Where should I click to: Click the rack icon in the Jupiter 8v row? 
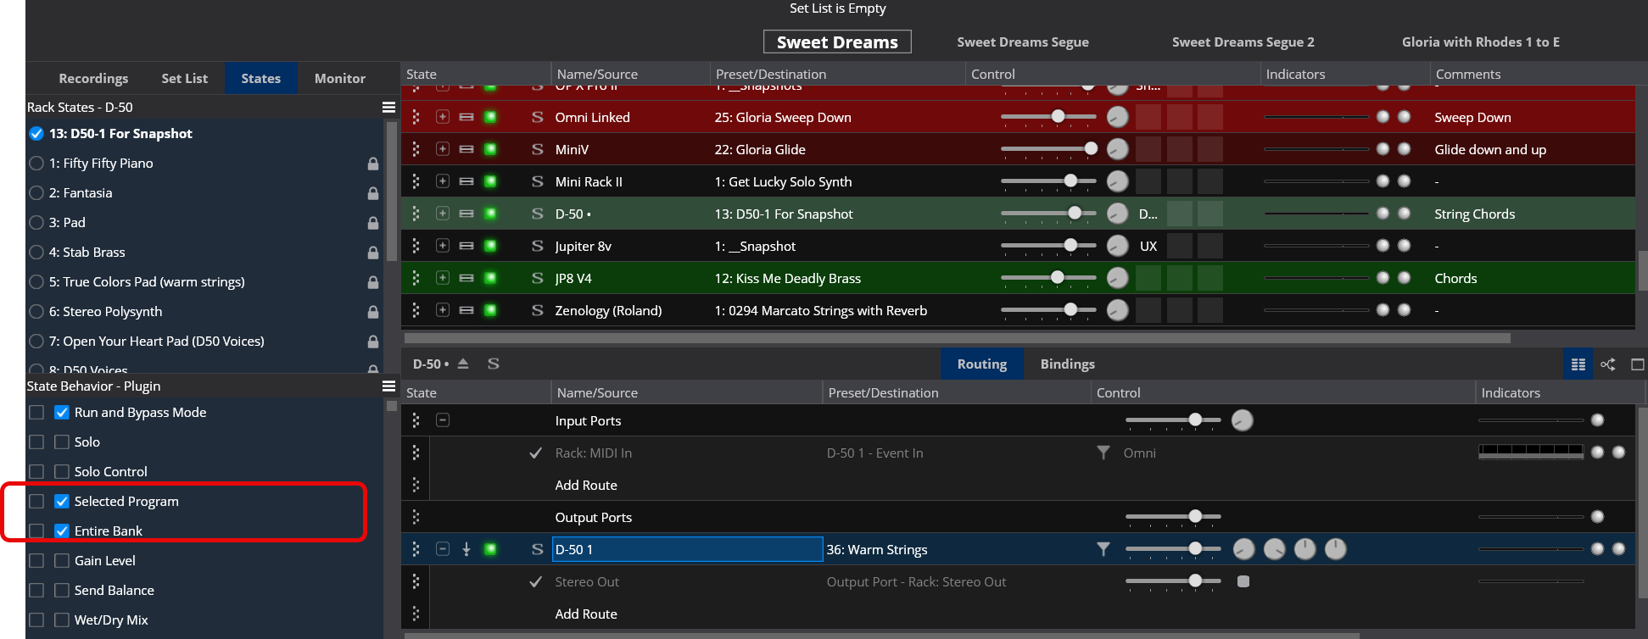point(466,246)
